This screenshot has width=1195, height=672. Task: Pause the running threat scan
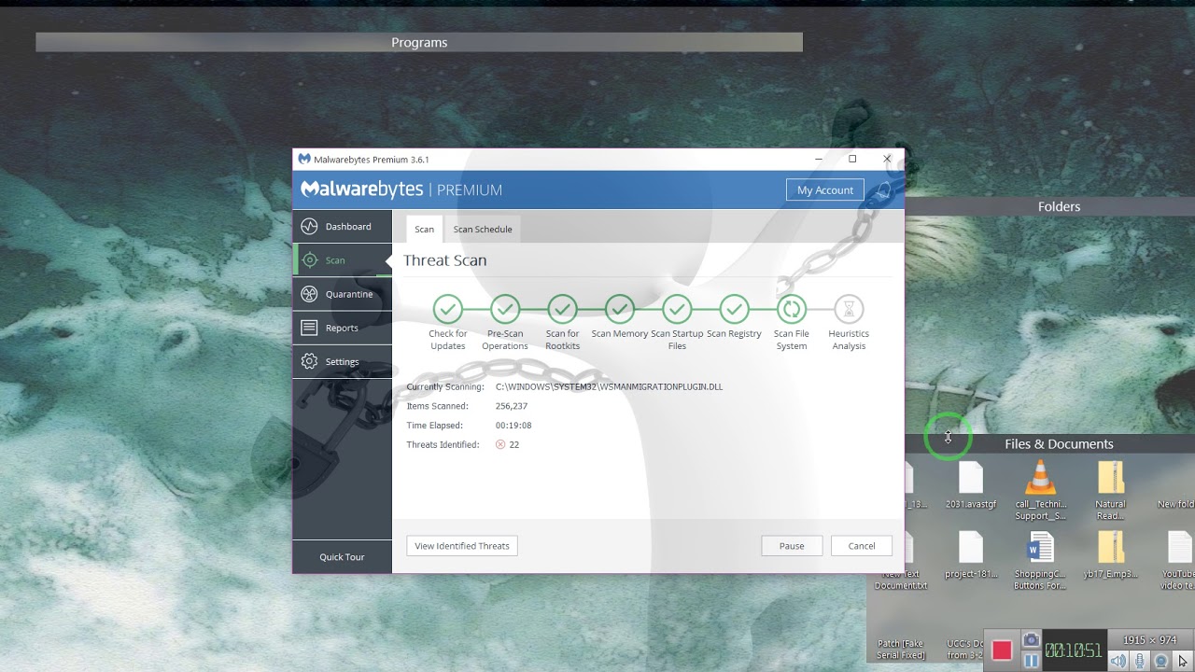pyautogui.click(x=792, y=546)
